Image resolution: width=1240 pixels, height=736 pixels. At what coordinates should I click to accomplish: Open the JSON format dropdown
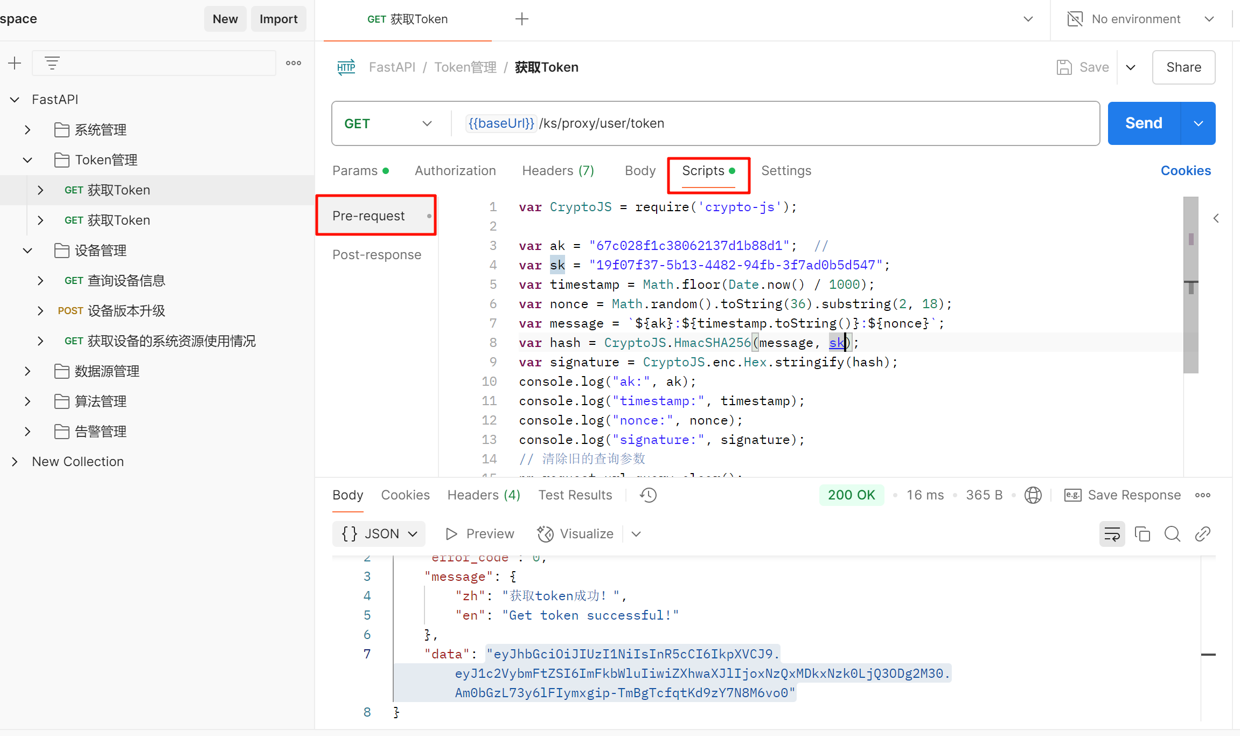379,534
